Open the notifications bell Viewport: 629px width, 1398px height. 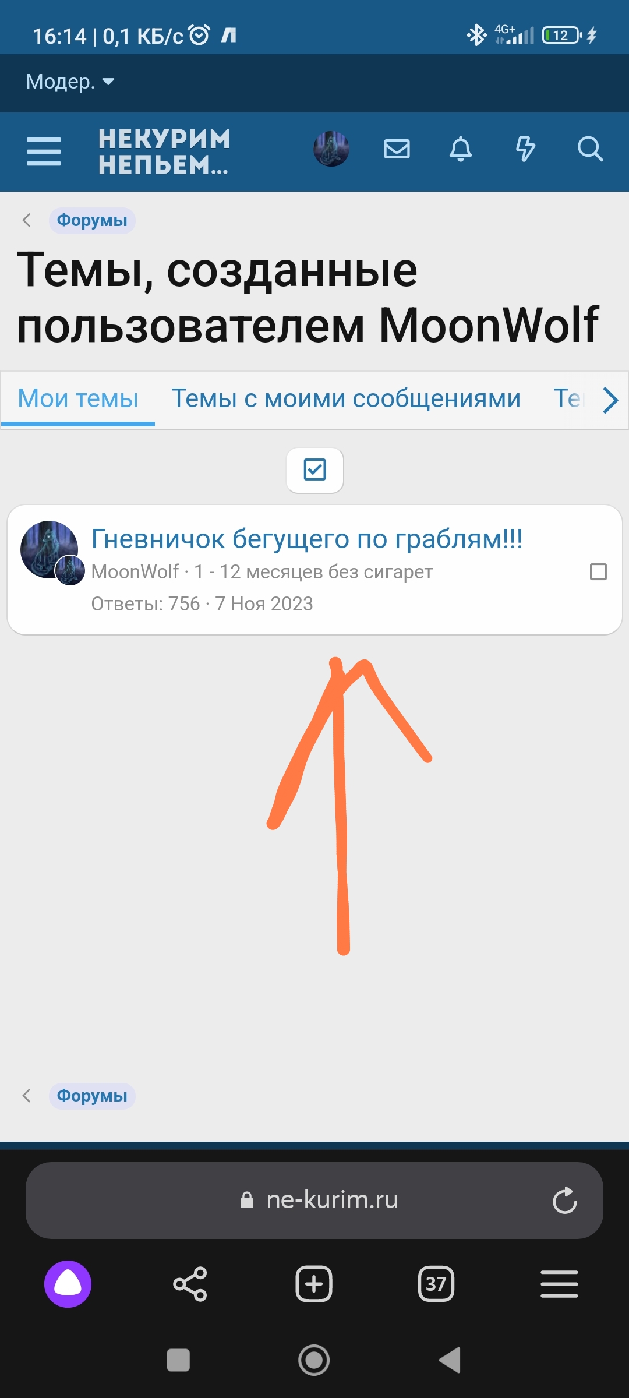point(461,149)
